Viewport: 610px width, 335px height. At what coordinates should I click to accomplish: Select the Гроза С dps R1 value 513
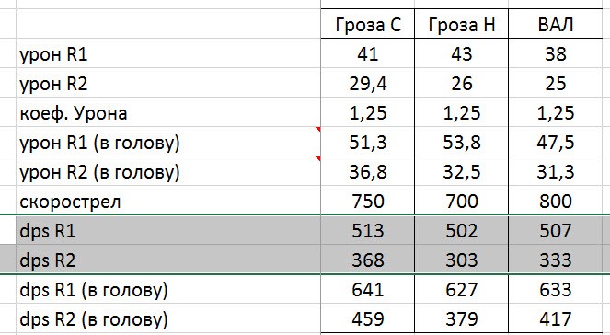368,230
